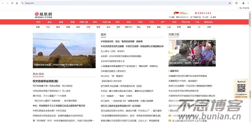Click the QR code in floating widget
Image resolution: width=251 pixels, height=122 pixels.
click(241, 88)
